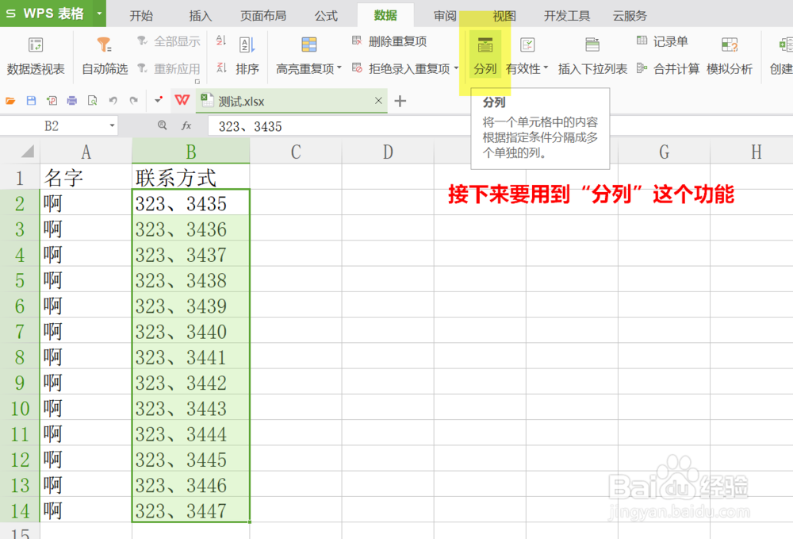Viewport: 793px width, 539px height.
Task: Select column header B
Action: pos(190,151)
